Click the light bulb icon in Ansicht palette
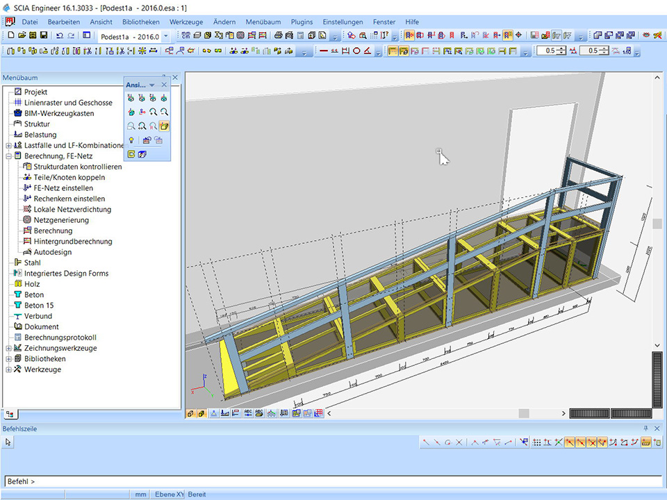 point(131,140)
